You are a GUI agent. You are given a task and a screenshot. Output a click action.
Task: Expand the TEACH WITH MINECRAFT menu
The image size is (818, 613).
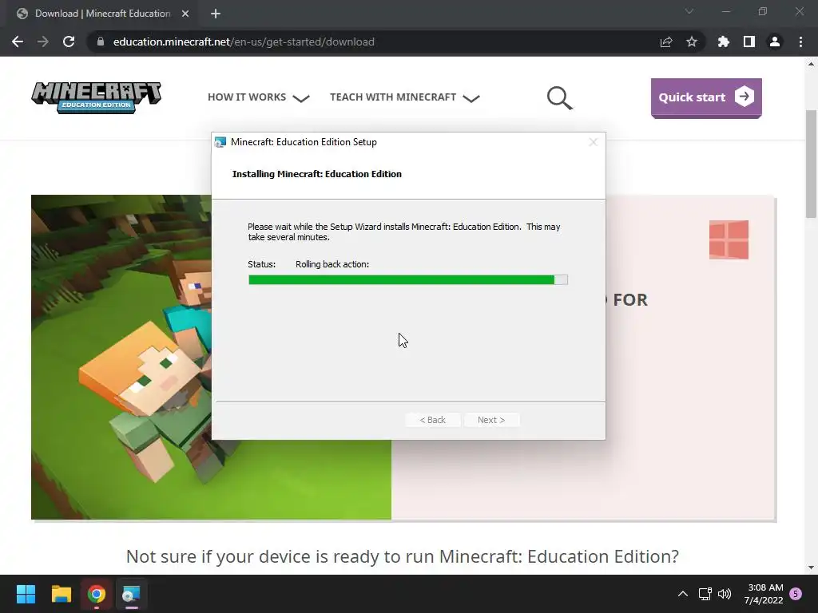[x=405, y=97]
